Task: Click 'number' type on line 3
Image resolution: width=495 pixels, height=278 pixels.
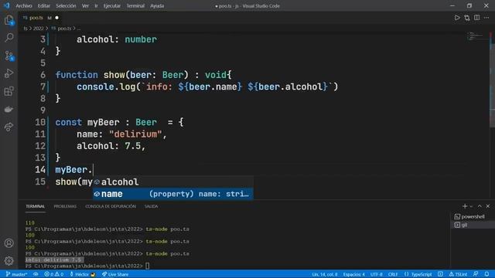Action: 141,39
